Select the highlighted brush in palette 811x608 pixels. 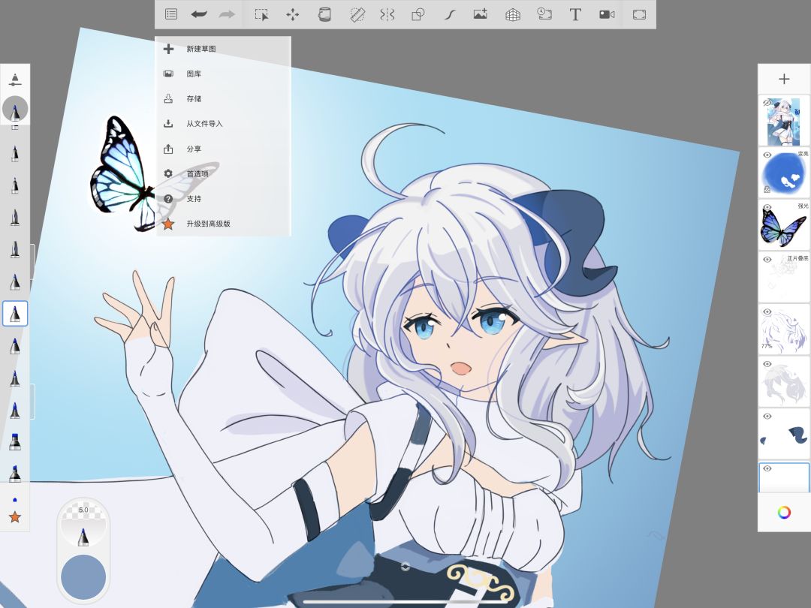pyautogui.click(x=15, y=314)
